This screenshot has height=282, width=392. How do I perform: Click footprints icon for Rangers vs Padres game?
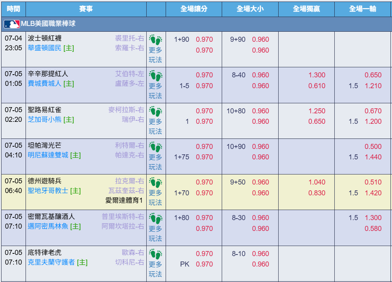[156, 183]
